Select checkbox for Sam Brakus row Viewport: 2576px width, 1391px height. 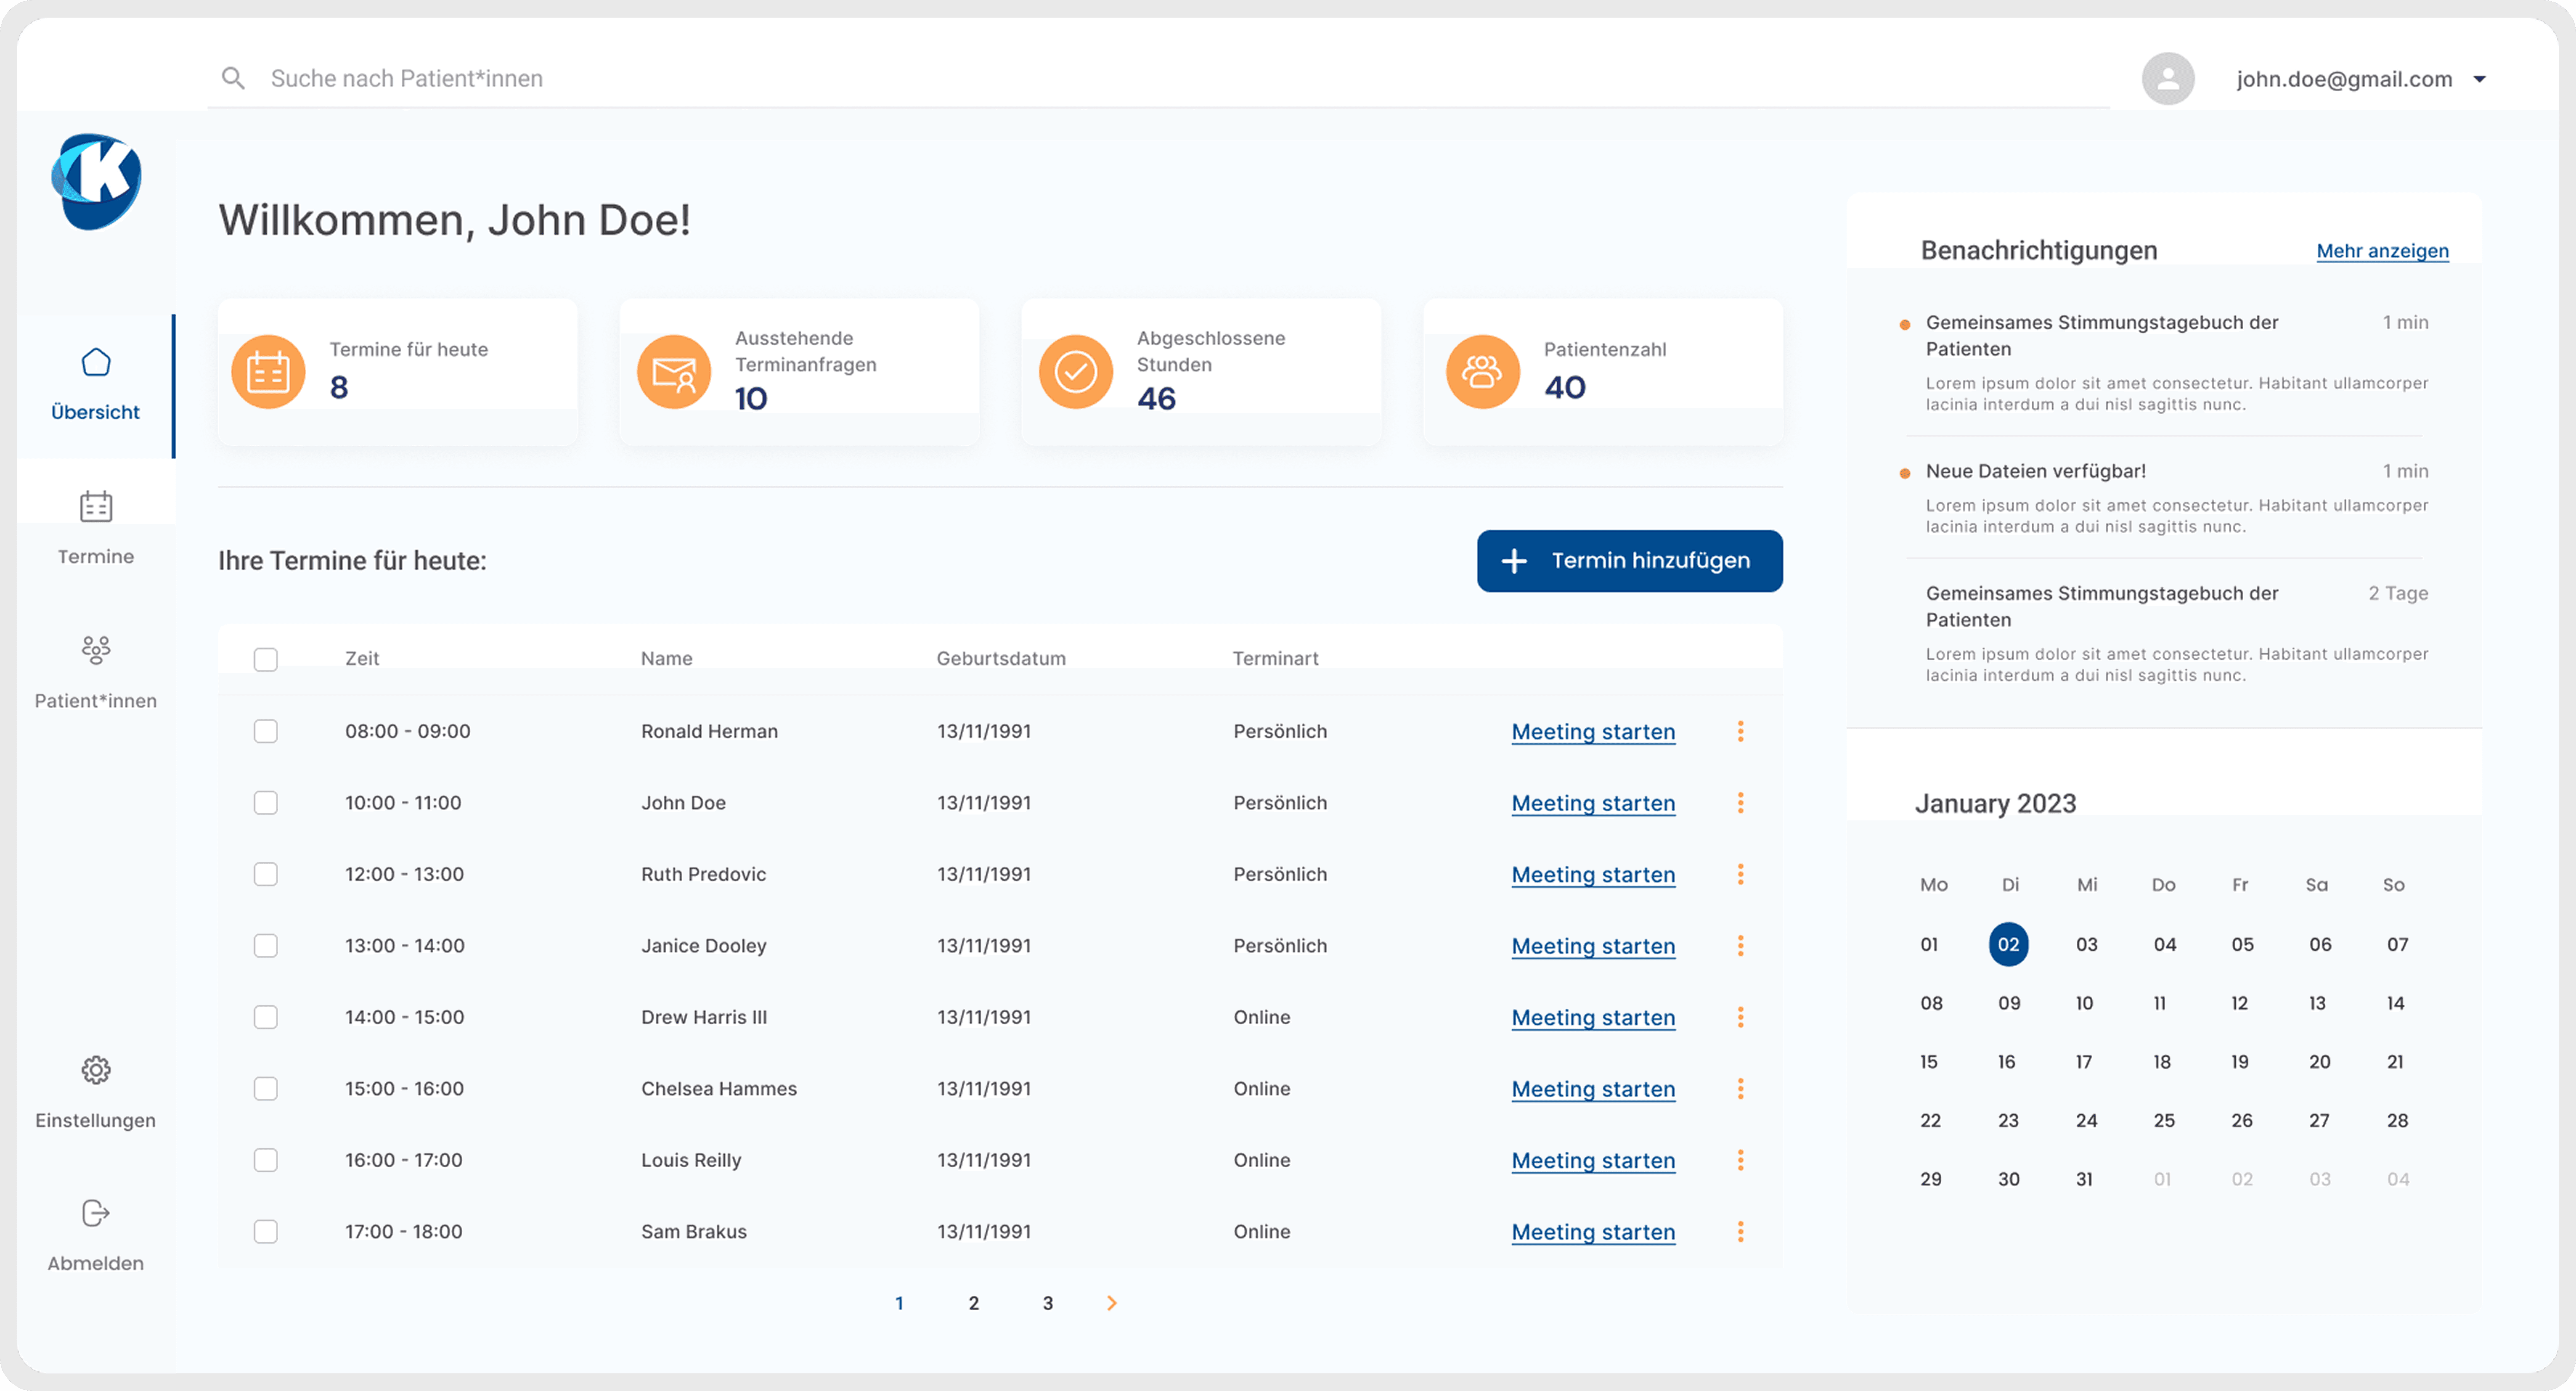(265, 1231)
